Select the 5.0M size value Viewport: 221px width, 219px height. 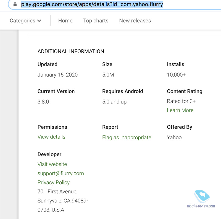click(x=108, y=75)
